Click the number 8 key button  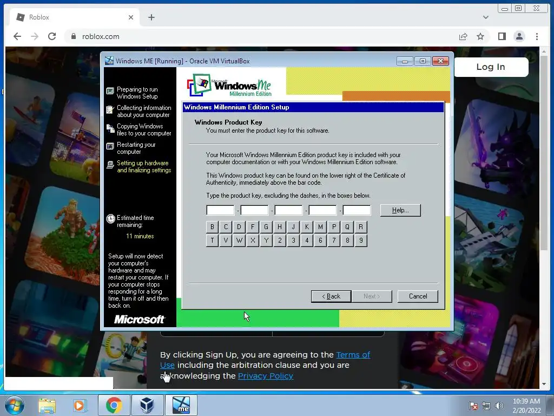(x=347, y=240)
